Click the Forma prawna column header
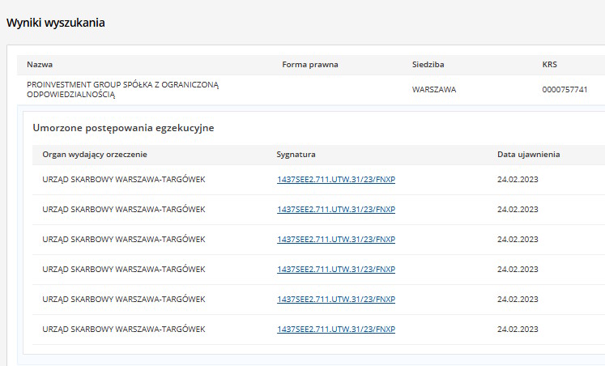Image resolution: width=605 pixels, height=366 pixels. click(x=310, y=64)
